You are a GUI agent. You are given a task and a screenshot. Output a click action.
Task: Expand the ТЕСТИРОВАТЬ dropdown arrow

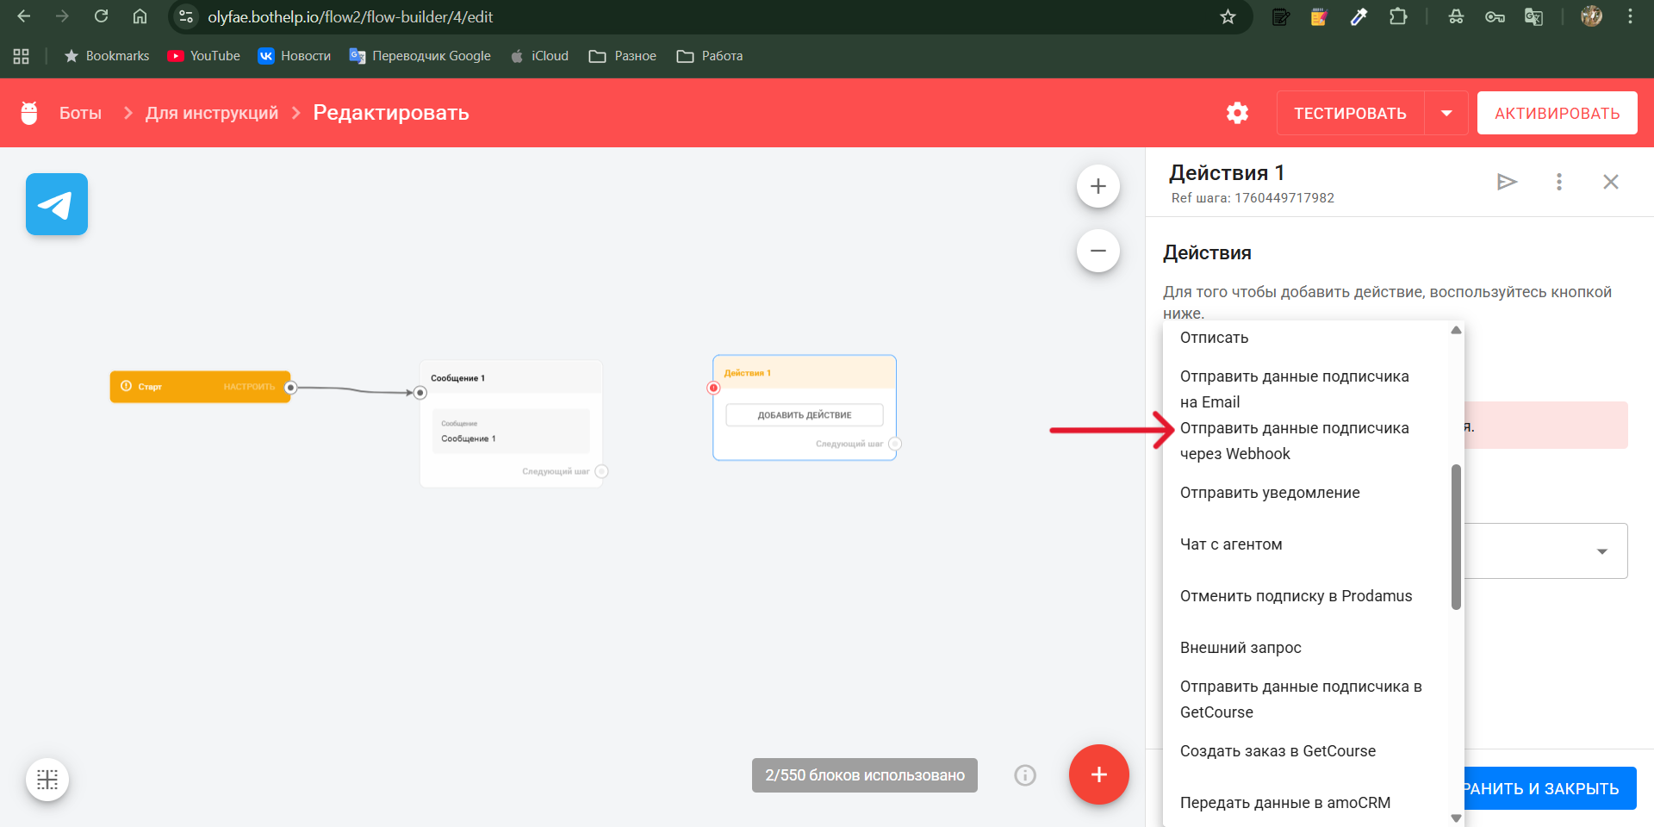1447,113
